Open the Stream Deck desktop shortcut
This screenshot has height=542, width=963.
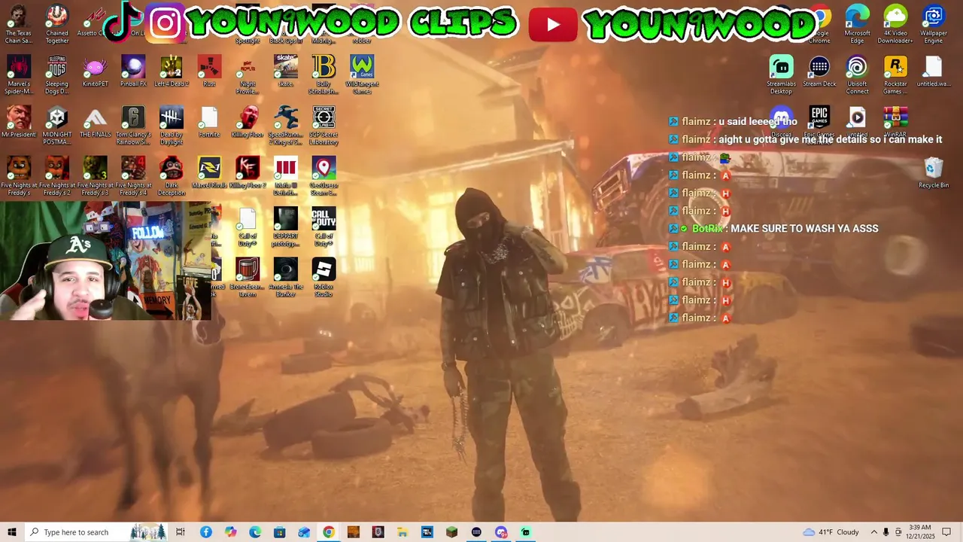pyautogui.click(x=819, y=72)
